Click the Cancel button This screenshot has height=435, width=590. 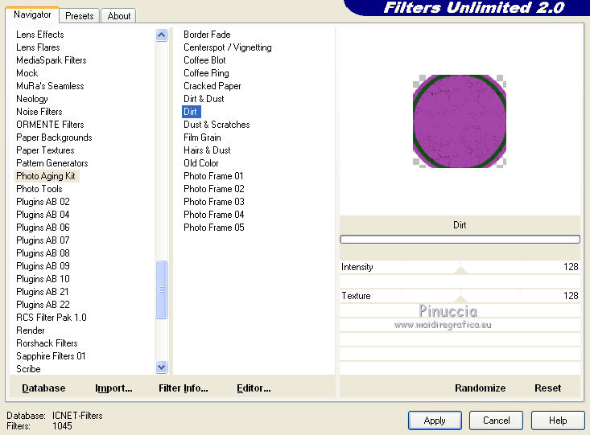496,421
